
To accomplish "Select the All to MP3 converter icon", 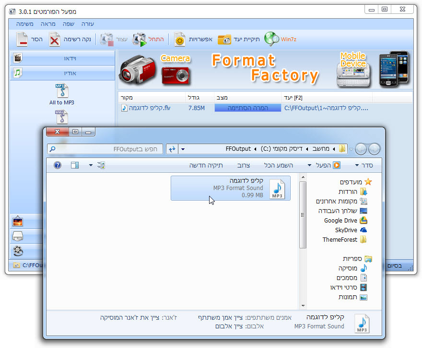I will [62, 90].
